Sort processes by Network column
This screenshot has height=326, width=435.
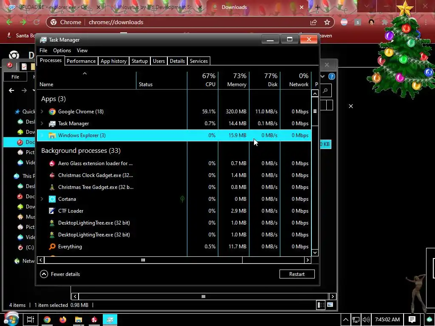click(296, 80)
